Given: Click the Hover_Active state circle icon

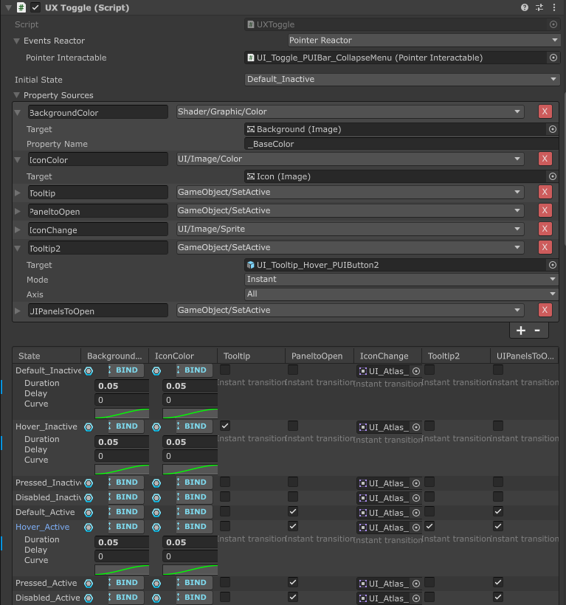Looking at the screenshot, I should 89,527.
